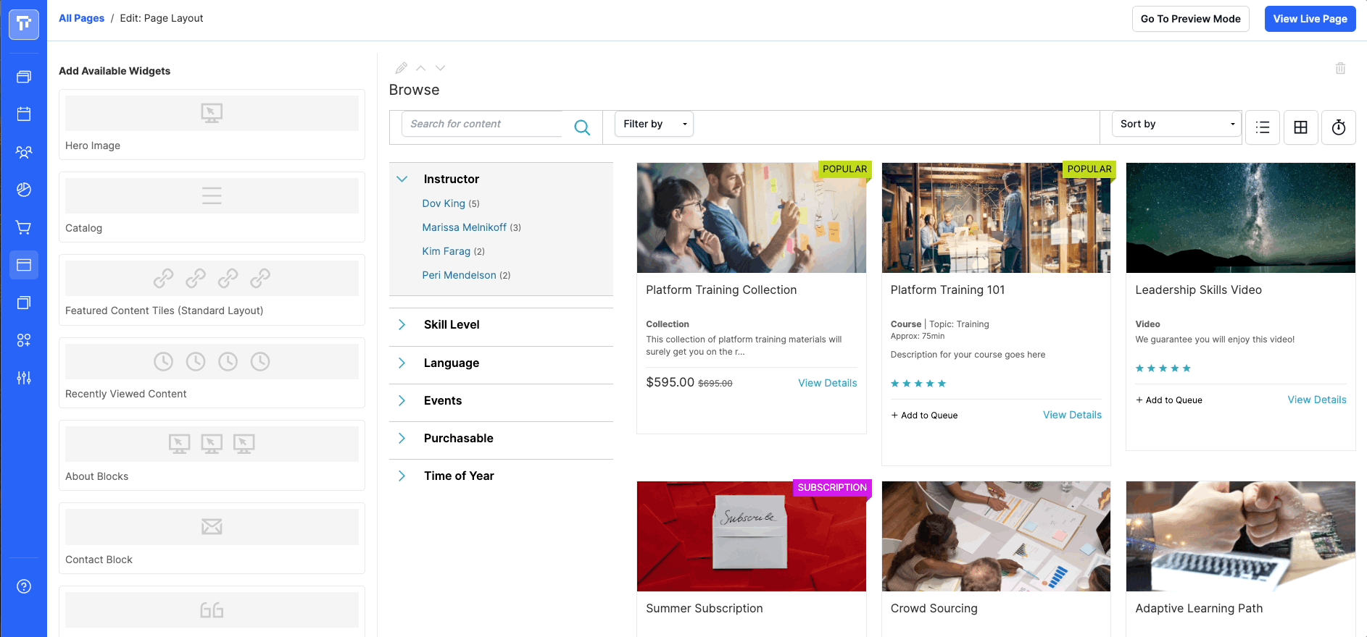Add the Contact Block widget
1367x637 pixels.
click(x=212, y=539)
